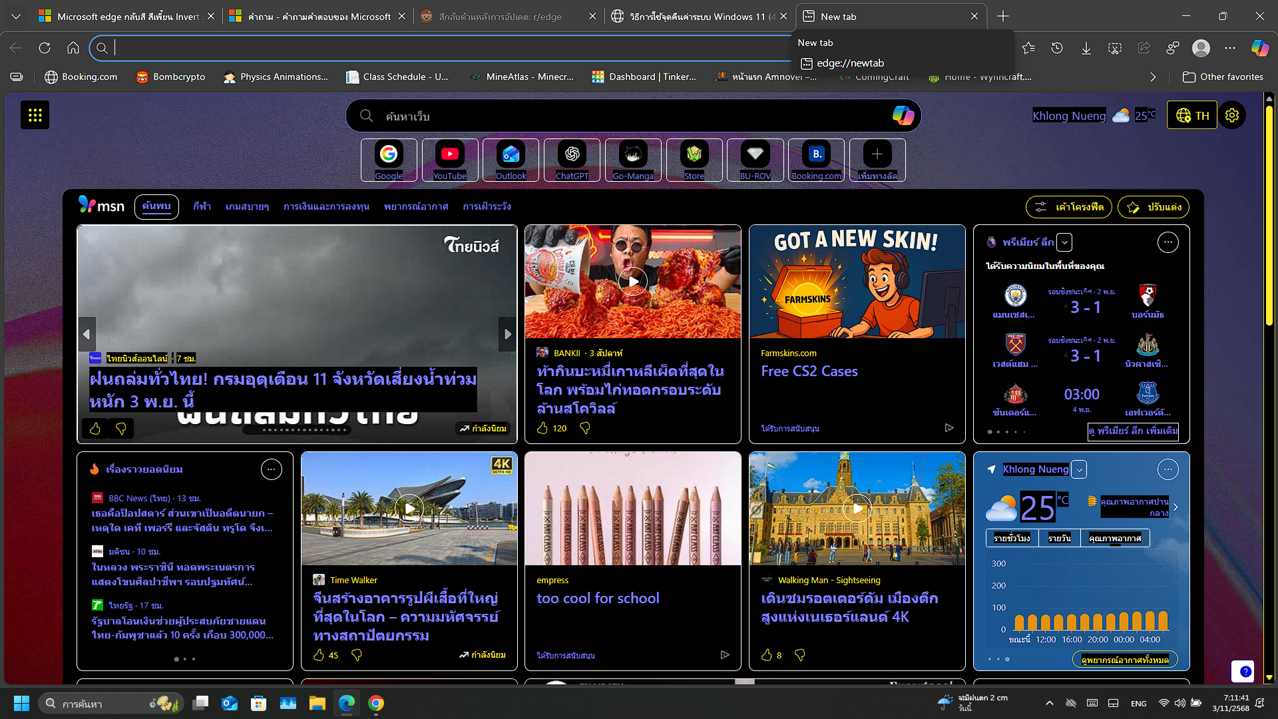Click the Downloads toolbar icon
The image size is (1278, 719).
tap(1086, 48)
